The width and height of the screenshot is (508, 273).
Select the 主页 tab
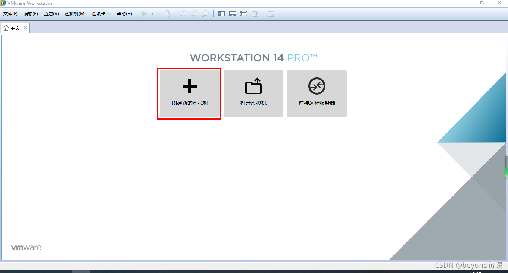[15, 28]
